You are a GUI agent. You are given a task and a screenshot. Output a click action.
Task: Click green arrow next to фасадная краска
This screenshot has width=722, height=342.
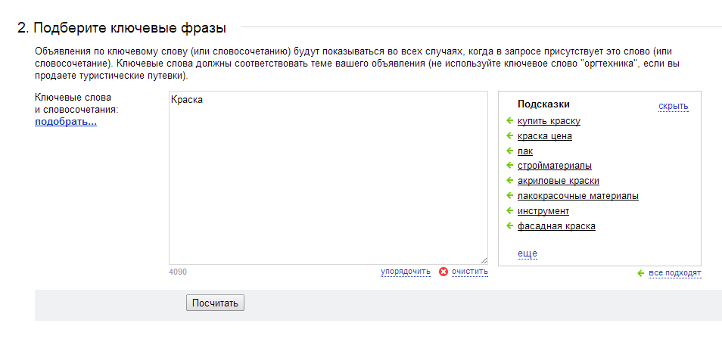pos(510,226)
